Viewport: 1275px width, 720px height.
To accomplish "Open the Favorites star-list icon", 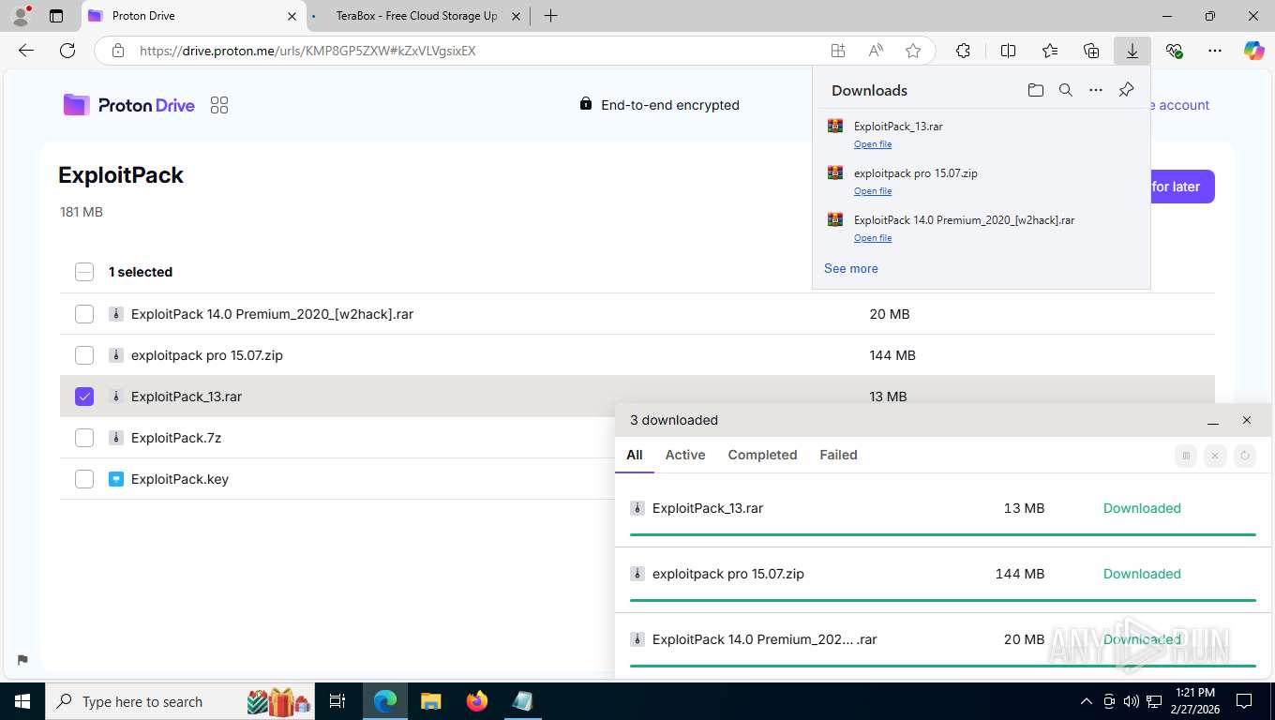I will click(1050, 51).
